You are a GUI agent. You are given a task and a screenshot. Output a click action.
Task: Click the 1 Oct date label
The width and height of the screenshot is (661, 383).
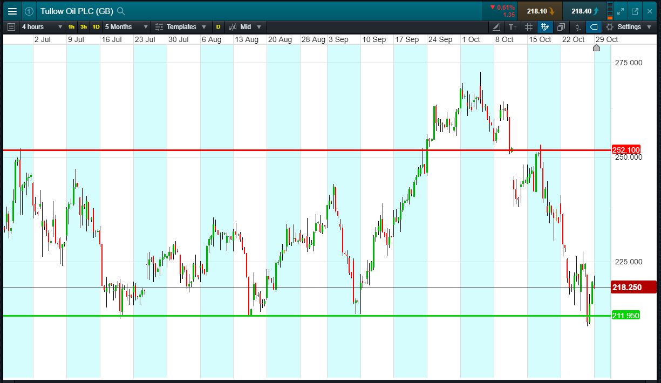tap(471, 39)
